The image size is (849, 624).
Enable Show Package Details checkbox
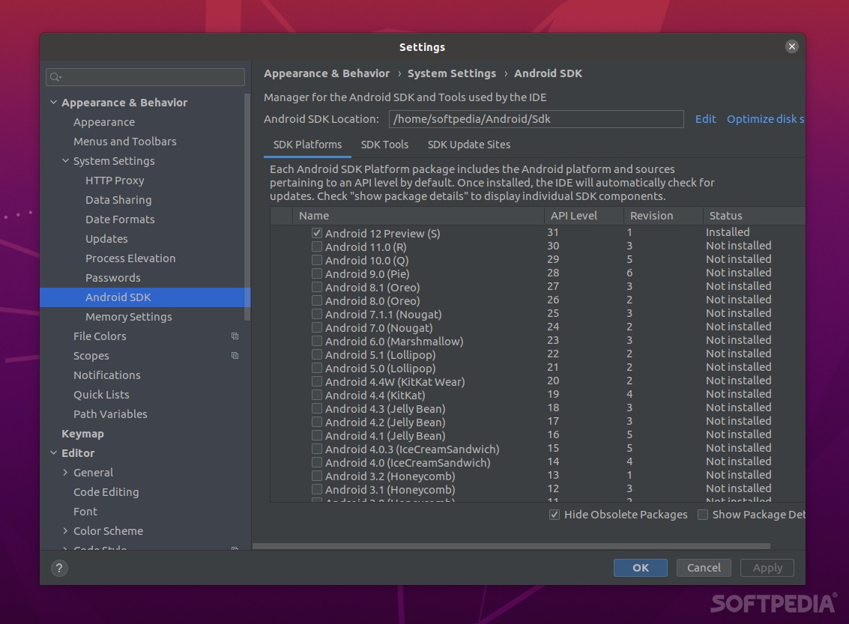(703, 515)
